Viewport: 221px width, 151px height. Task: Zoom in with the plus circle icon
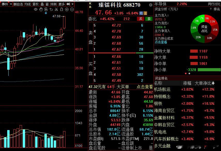point(67,10)
